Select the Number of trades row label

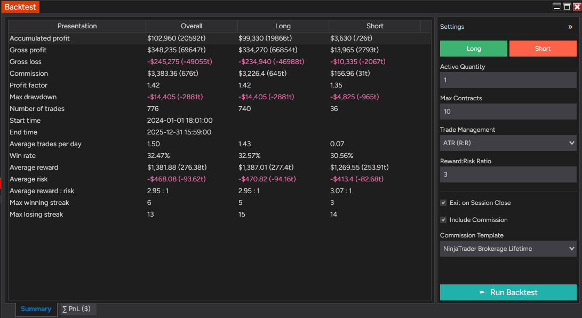click(37, 109)
